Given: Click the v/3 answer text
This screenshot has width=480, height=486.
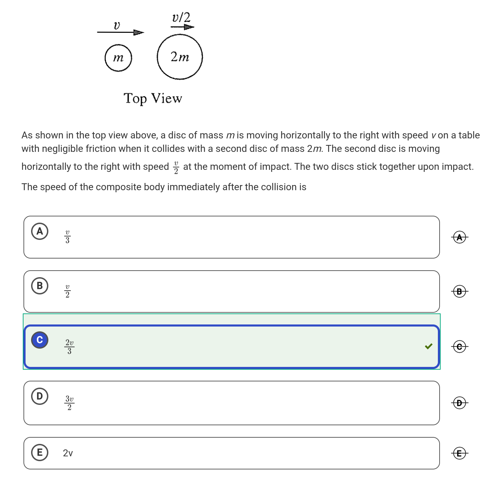Looking at the screenshot, I should tap(67, 237).
